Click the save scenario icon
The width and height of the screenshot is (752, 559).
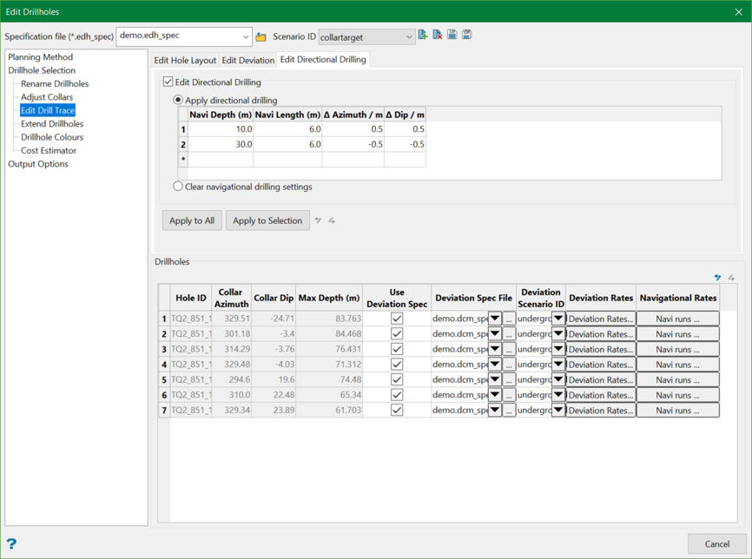click(452, 36)
